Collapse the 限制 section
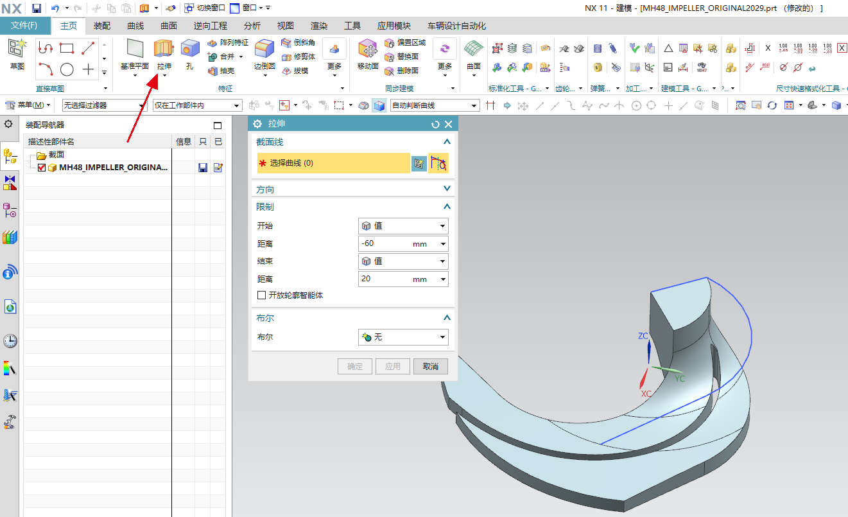The width and height of the screenshot is (848, 517). click(x=447, y=207)
